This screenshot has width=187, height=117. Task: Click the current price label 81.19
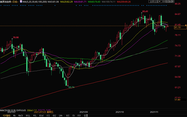(177, 27)
